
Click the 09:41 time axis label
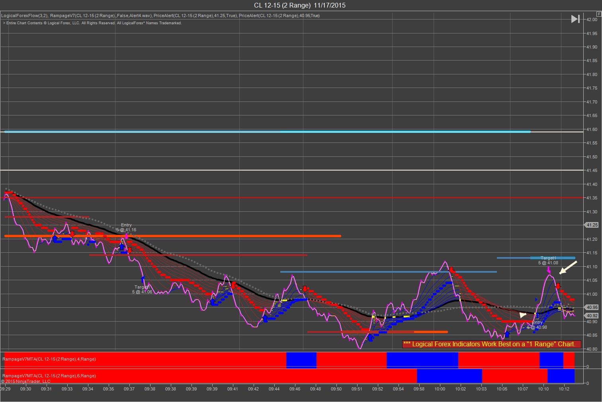click(x=233, y=389)
